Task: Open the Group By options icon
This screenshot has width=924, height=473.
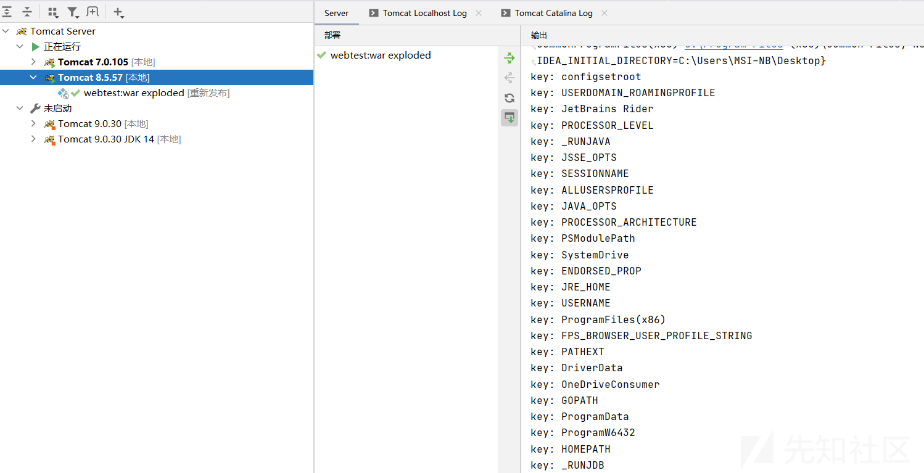Action: click(53, 12)
